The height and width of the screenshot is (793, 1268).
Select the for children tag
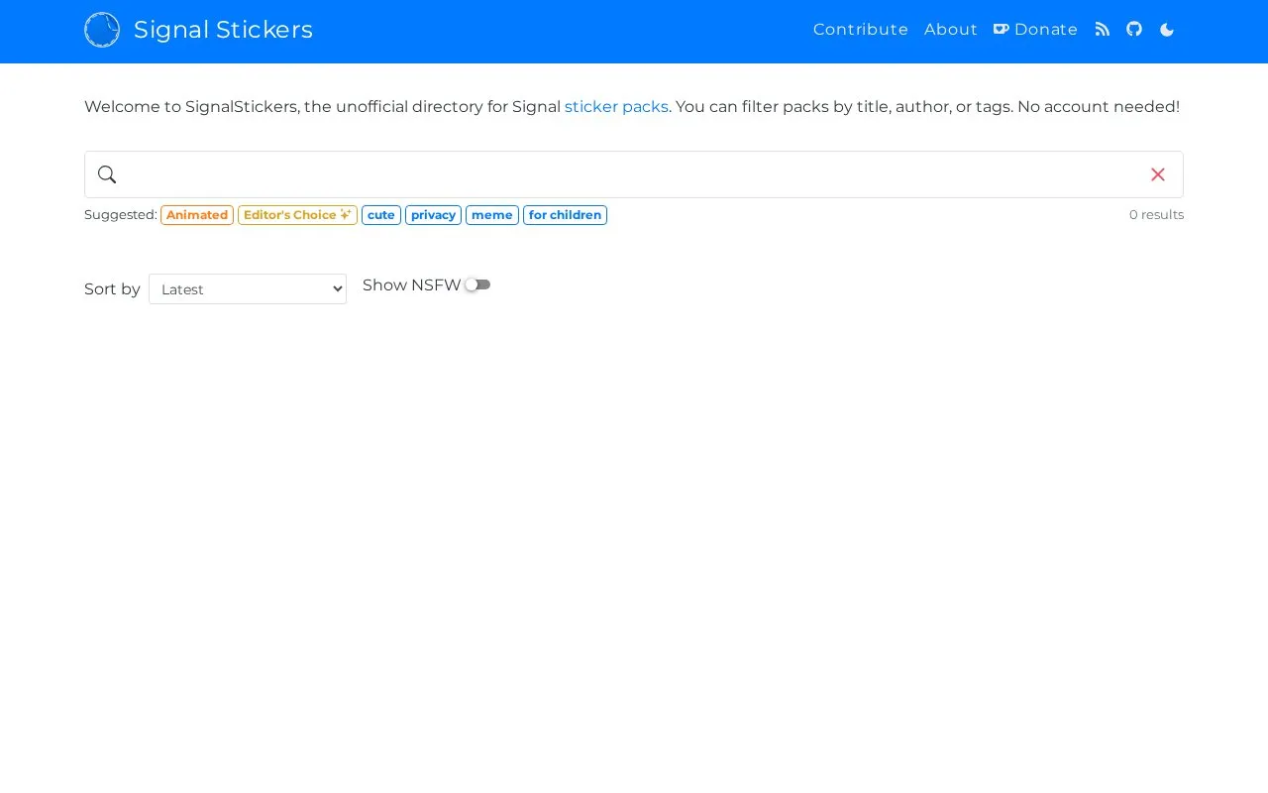click(565, 215)
